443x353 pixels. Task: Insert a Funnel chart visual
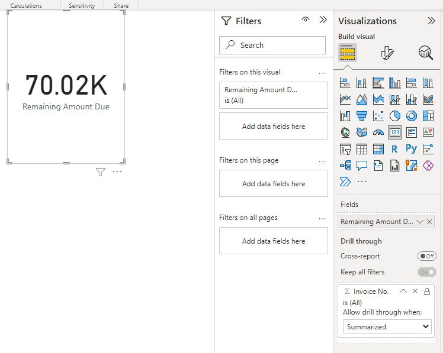(362, 116)
